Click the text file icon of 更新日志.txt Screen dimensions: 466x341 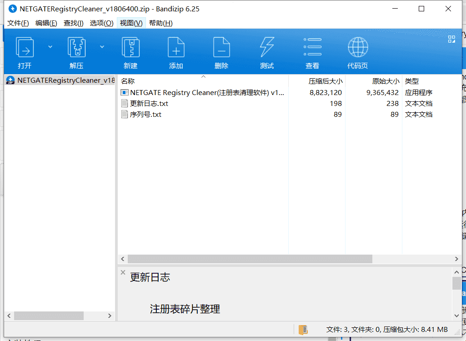tap(125, 104)
